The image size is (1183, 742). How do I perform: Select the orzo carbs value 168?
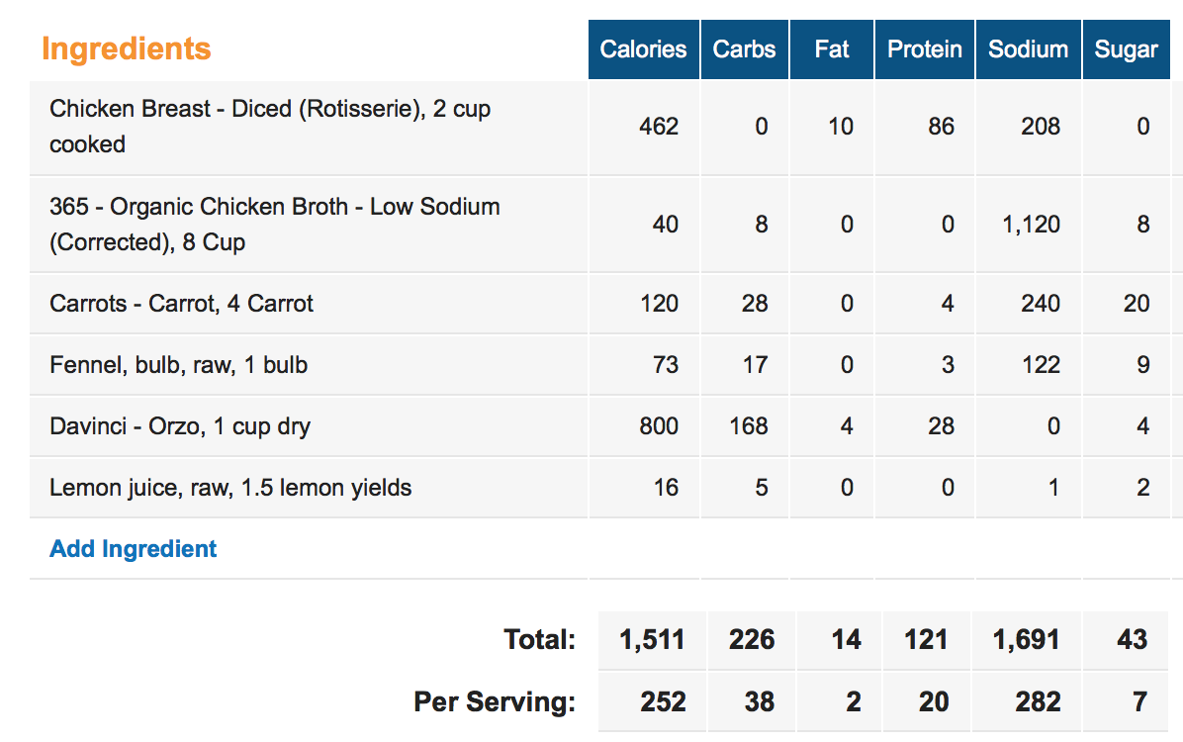click(x=749, y=426)
